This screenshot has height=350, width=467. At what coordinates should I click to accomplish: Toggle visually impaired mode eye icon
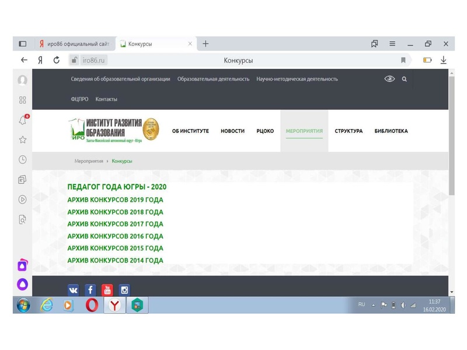click(389, 79)
